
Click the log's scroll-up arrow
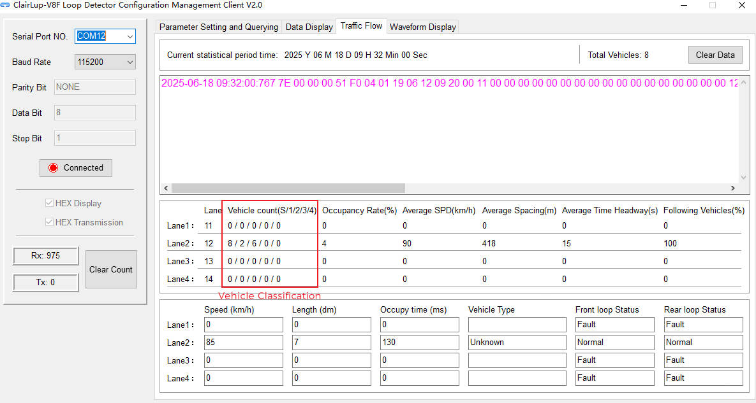(744, 81)
